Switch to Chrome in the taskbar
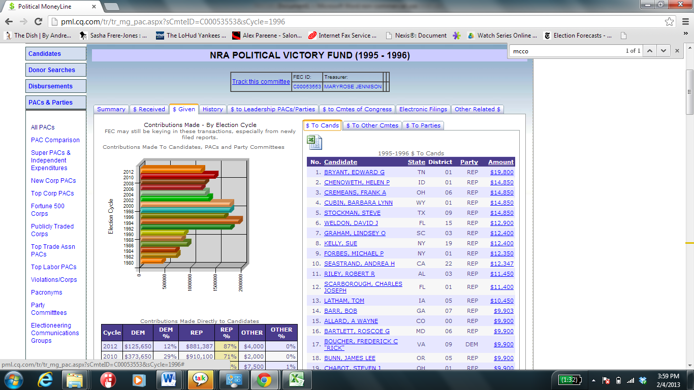Image resolution: width=694 pixels, height=390 pixels. 263,380
